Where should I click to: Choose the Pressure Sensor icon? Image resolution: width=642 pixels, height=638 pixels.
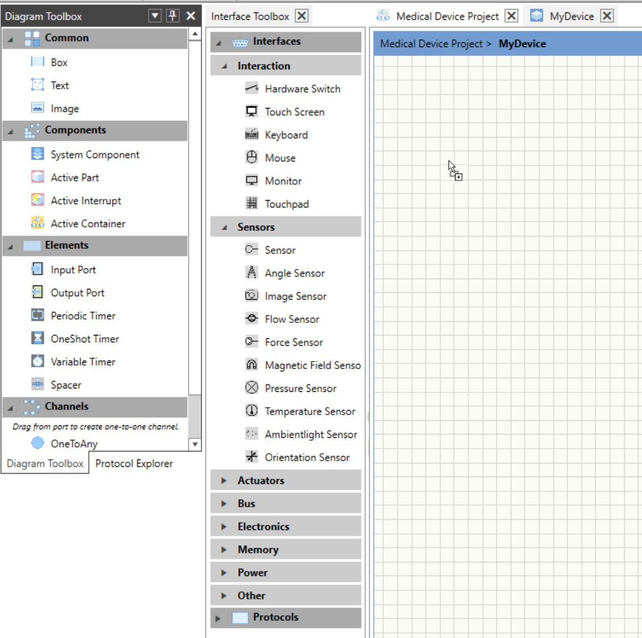click(x=251, y=387)
